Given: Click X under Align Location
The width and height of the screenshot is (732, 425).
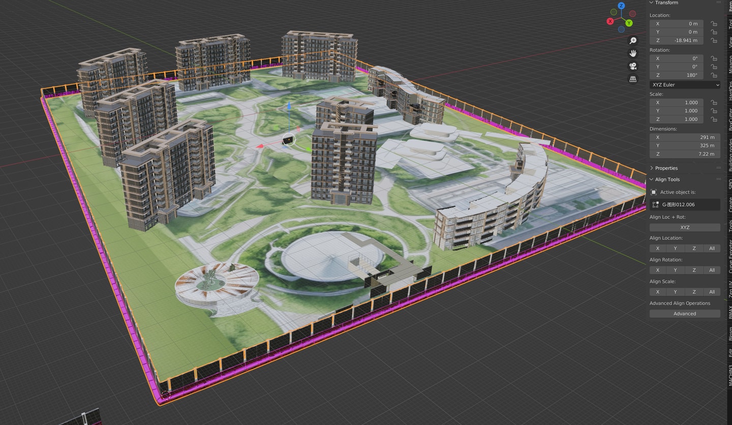Looking at the screenshot, I should [657, 248].
